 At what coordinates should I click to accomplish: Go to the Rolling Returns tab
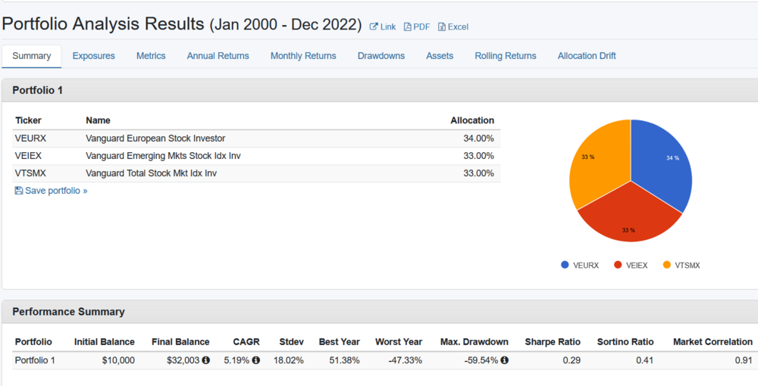[x=506, y=56]
